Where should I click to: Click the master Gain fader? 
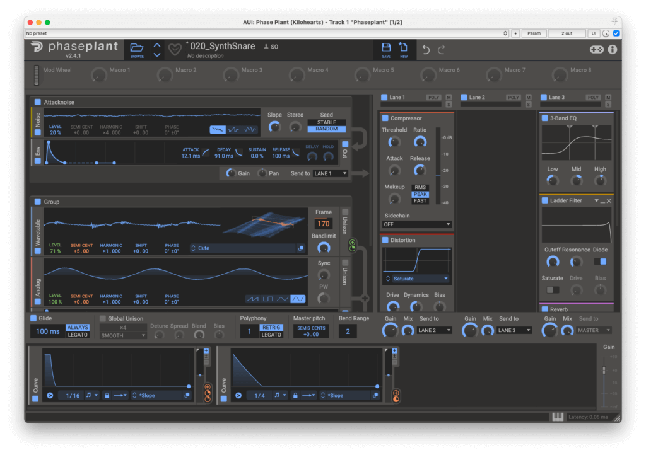click(604, 369)
